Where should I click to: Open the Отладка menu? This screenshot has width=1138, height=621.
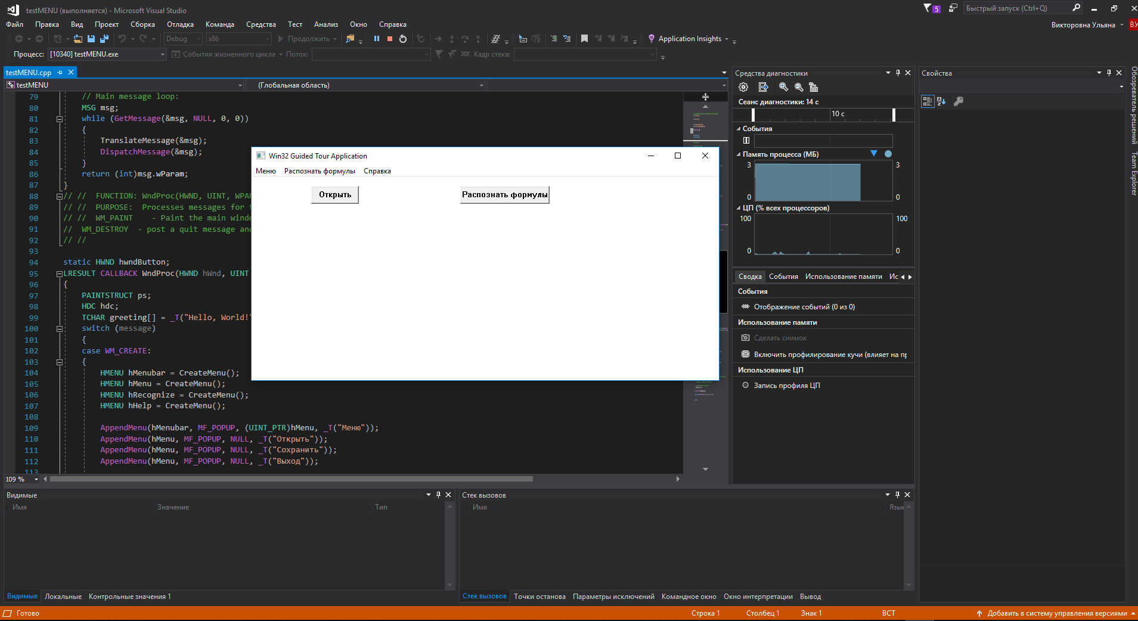coord(180,24)
